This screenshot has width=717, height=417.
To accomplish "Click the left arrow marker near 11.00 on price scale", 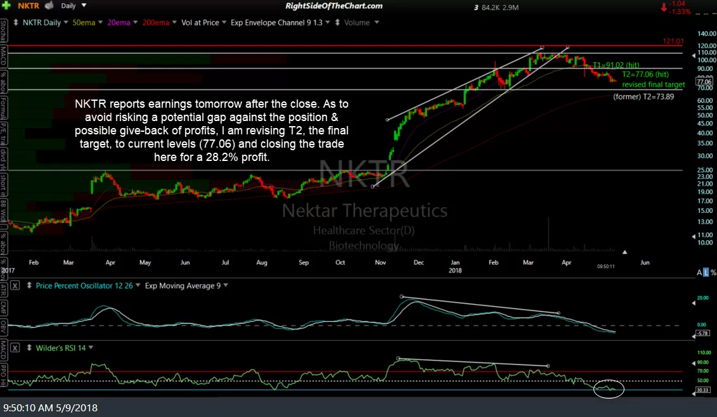I will point(694,236).
